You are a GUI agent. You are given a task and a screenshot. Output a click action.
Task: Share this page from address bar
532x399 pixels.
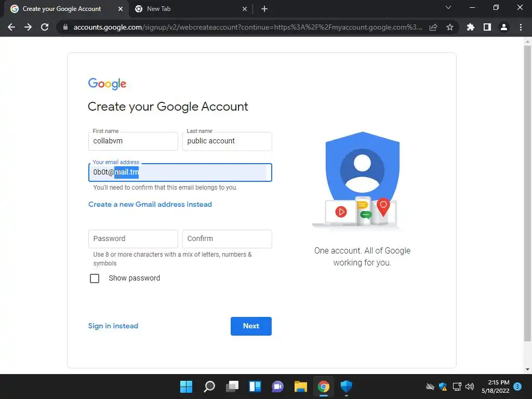pos(433,27)
